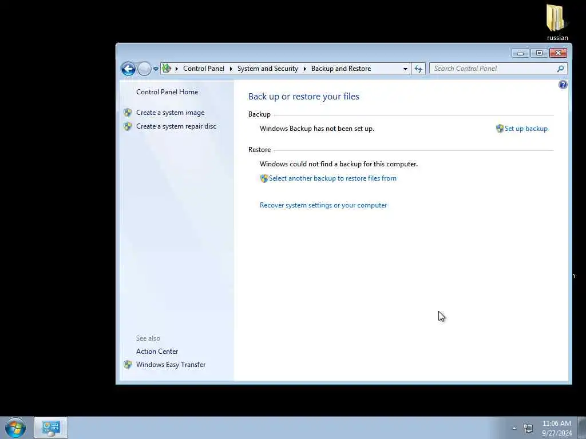Open Action Center under See also
Screen dimensions: 586x439
[x=157, y=352]
